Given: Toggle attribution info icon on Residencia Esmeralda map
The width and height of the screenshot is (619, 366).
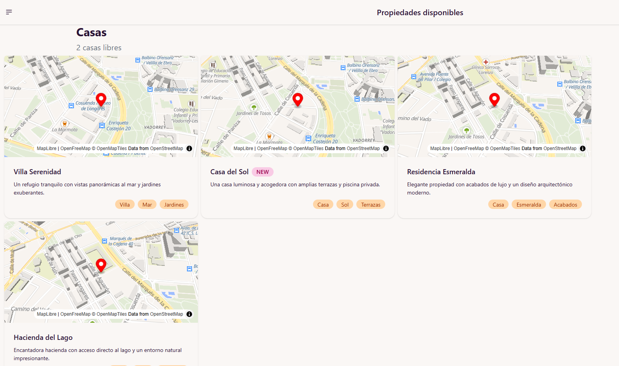Looking at the screenshot, I should point(583,149).
